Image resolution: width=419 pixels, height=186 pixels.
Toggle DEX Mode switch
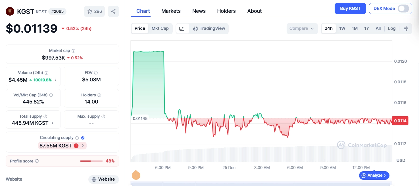point(403,9)
